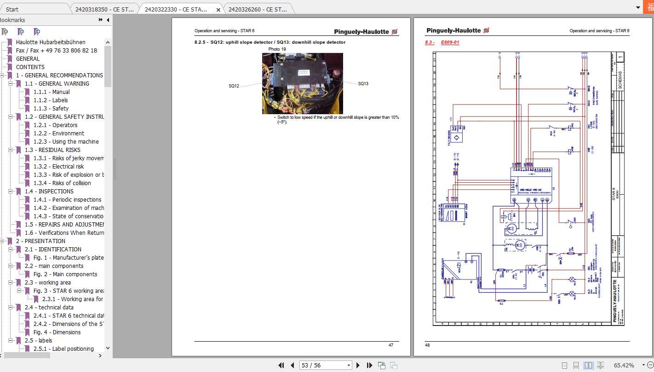The image size is (654, 372).
Task: Switch to the Start tab
Action: [x=12, y=9]
